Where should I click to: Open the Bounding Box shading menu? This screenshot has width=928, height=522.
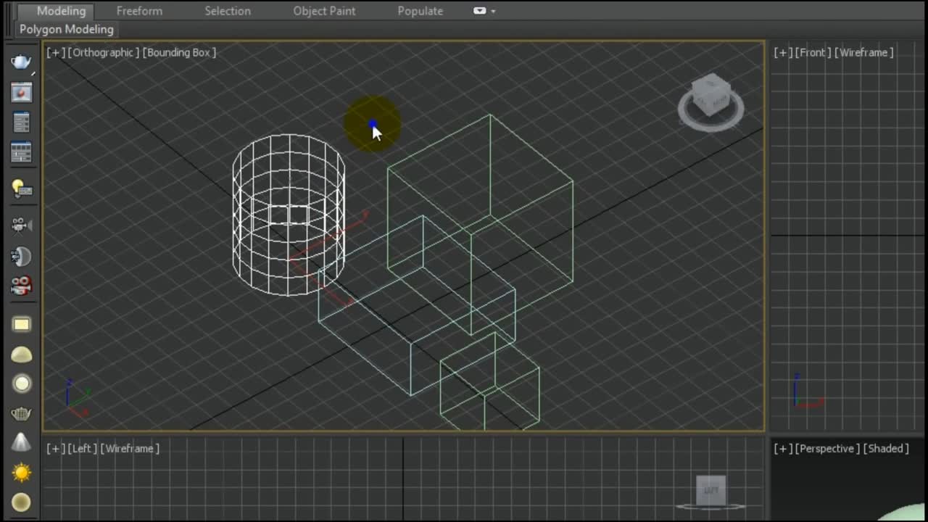click(x=179, y=52)
